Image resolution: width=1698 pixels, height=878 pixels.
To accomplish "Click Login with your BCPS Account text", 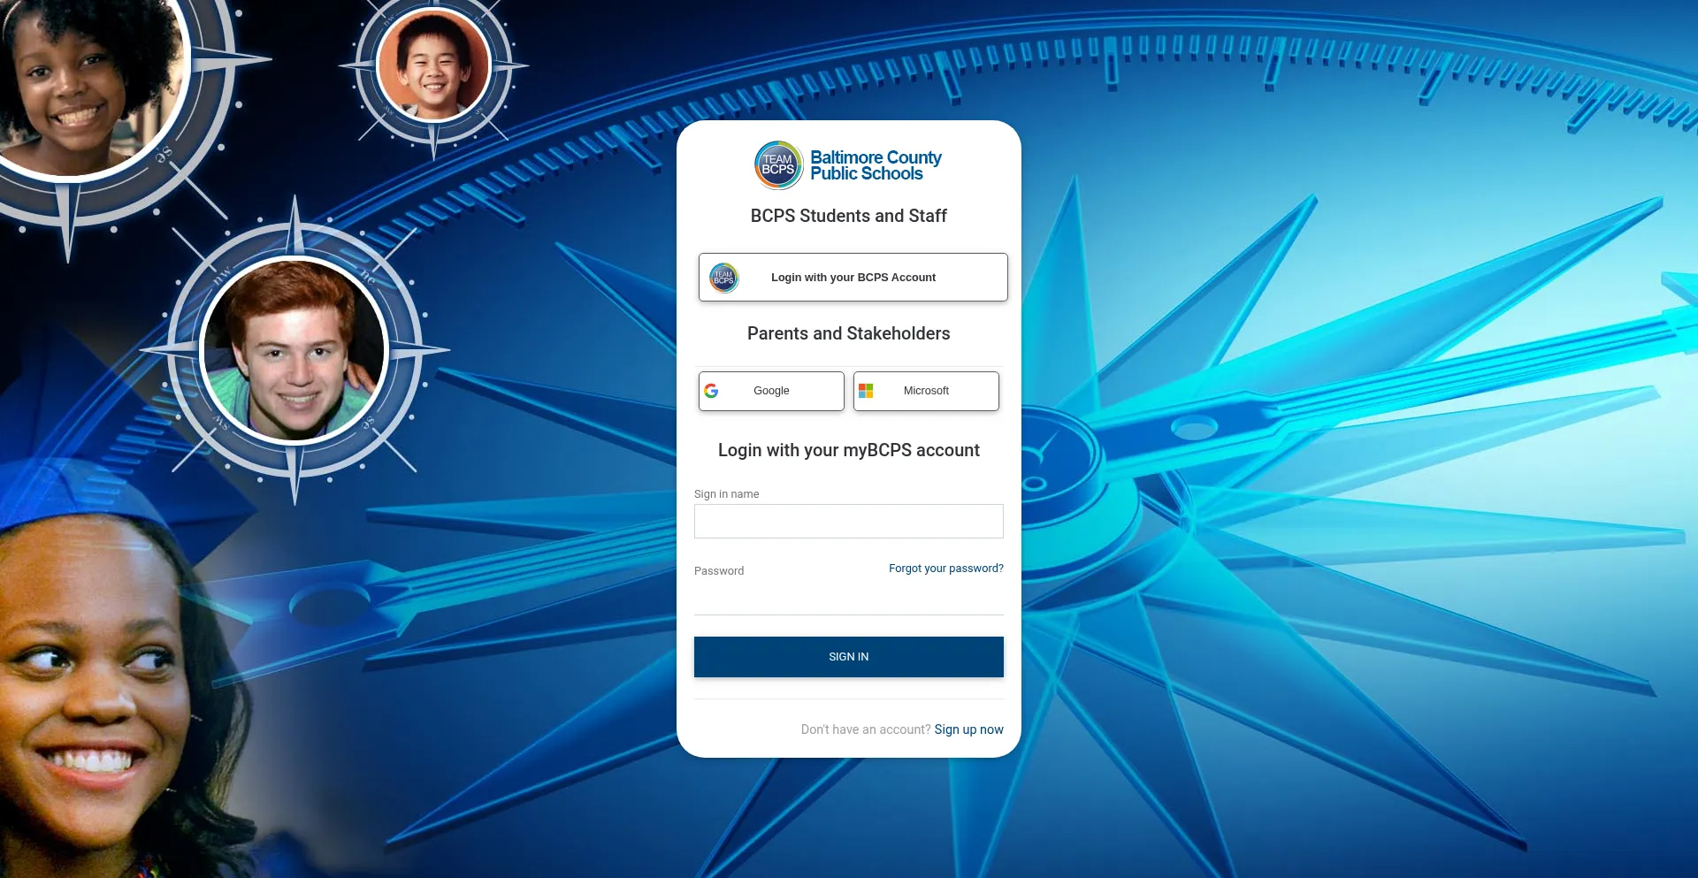I will (x=853, y=278).
